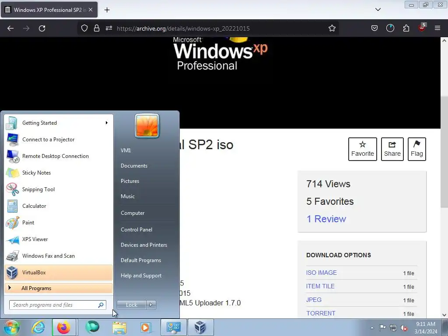This screenshot has height=336, width=448.
Task: Open Music from the Start menu
Action: (128, 196)
